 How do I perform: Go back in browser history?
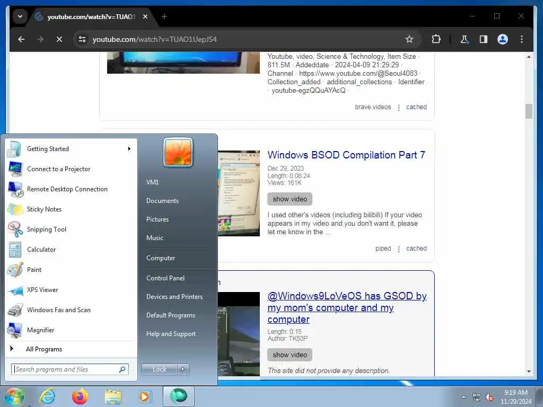(21, 39)
